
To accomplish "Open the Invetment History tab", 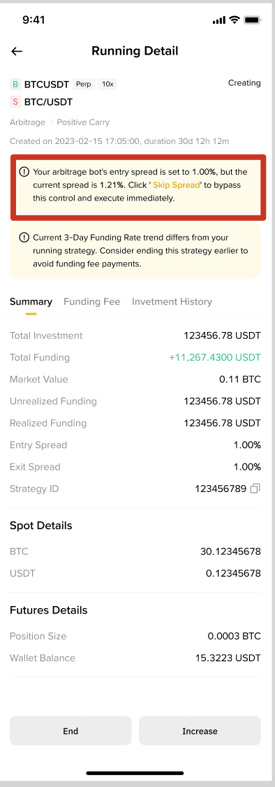I will pyautogui.click(x=172, y=302).
